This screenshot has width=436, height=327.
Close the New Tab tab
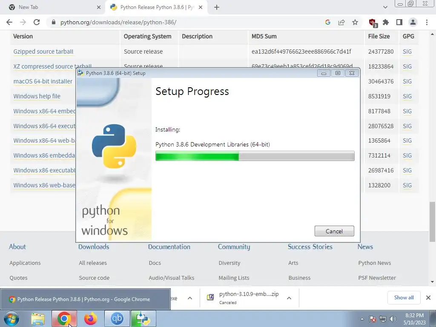[x=99, y=7]
